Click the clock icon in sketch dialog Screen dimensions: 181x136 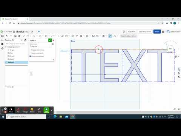coord(53,44)
